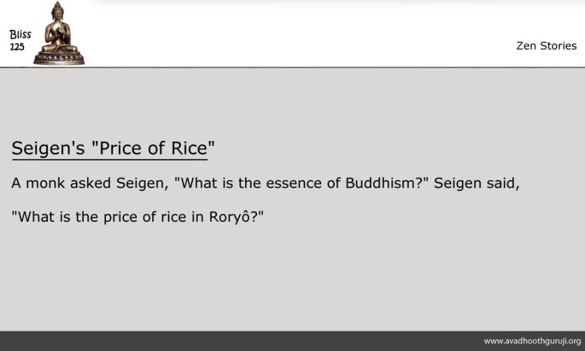
Task: Click the word "Rice" in the title
Action: point(189,148)
